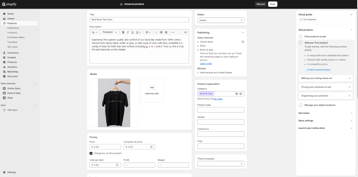Toggle underline formatting

[133, 32]
